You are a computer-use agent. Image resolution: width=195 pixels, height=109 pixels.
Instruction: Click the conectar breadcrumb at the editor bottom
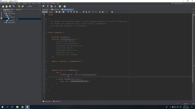point(57,101)
